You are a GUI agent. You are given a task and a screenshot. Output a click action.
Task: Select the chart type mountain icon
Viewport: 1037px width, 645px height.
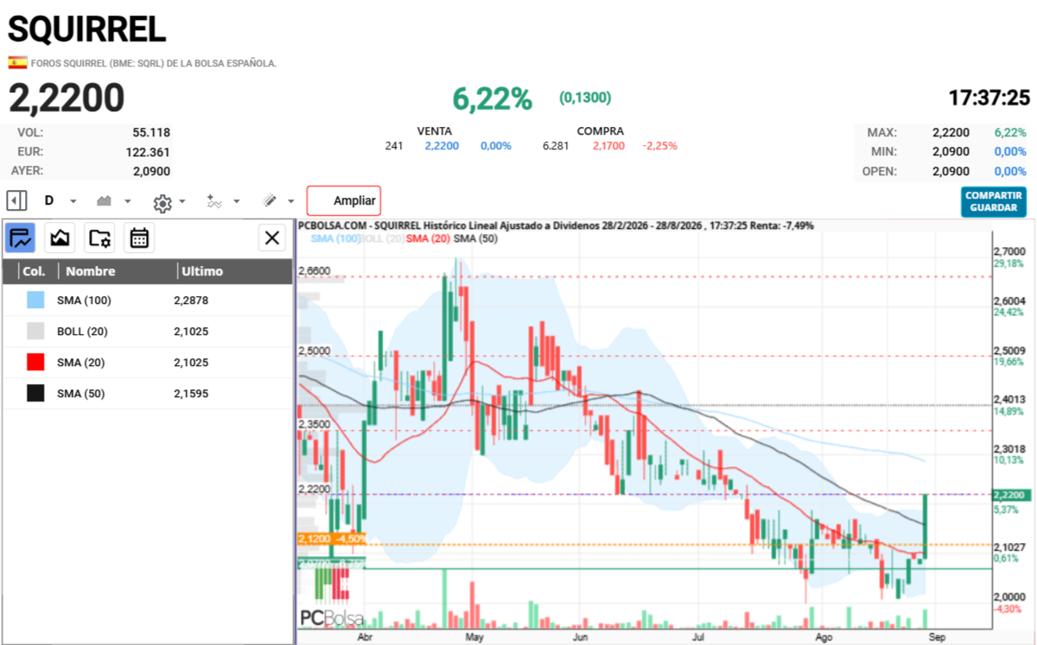[105, 200]
